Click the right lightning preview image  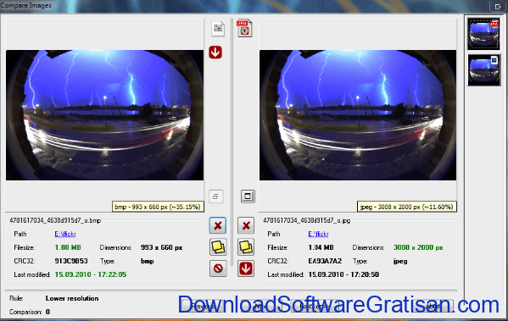click(358, 115)
